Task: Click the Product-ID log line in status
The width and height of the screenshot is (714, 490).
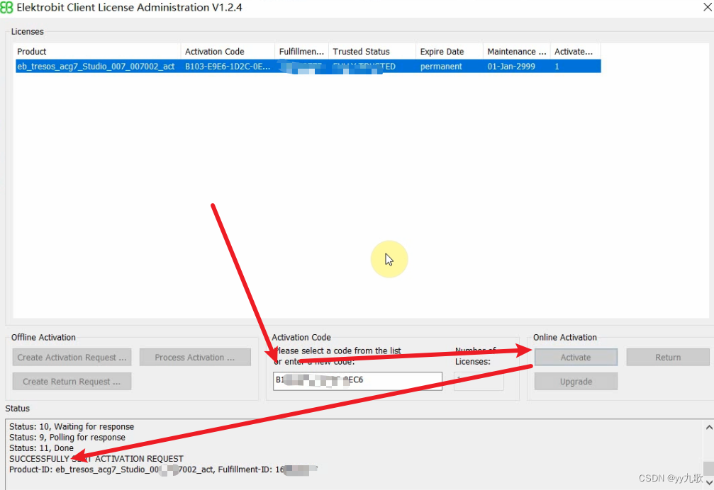Action: coord(163,469)
